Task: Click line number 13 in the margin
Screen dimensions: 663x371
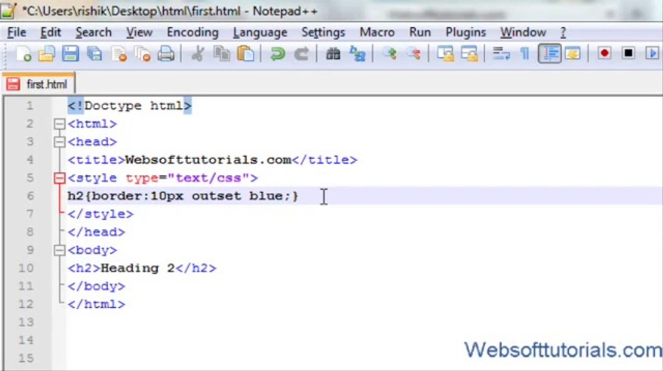Action: tap(26, 322)
